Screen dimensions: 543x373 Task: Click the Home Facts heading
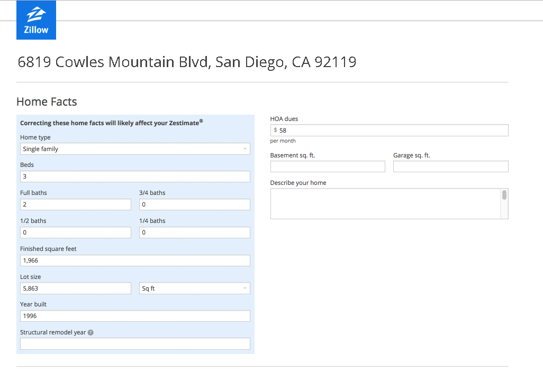coord(47,102)
